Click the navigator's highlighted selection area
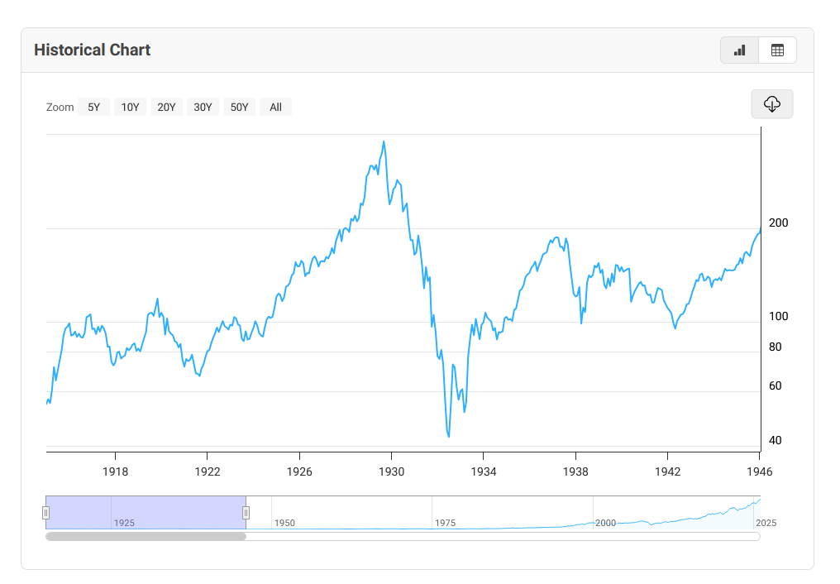The width and height of the screenshot is (840, 584). 146,511
